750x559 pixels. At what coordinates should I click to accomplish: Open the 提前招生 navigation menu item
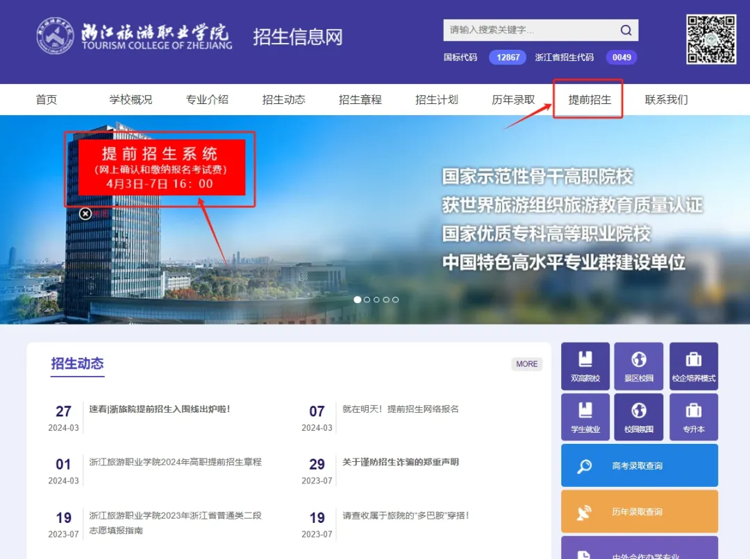tap(590, 100)
